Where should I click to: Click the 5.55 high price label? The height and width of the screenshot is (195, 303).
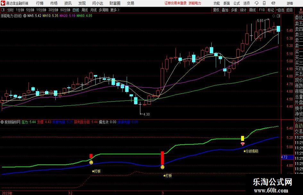(x=260, y=20)
